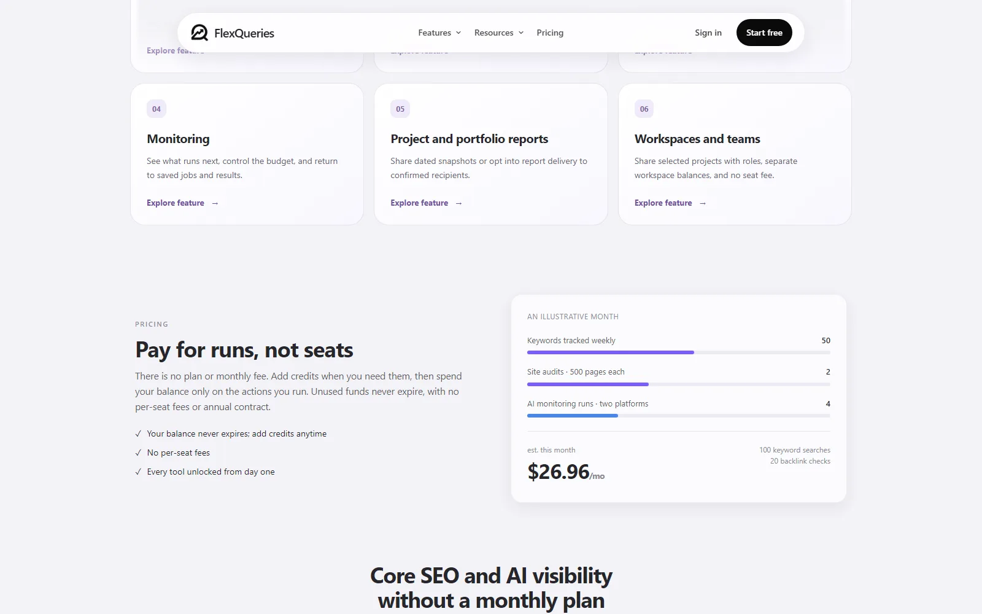Click the 06 number badge
The width and height of the screenshot is (982, 614).
point(644,109)
